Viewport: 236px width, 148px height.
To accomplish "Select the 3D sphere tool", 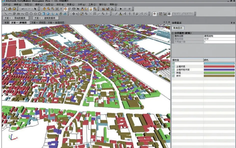I will (48, 14).
